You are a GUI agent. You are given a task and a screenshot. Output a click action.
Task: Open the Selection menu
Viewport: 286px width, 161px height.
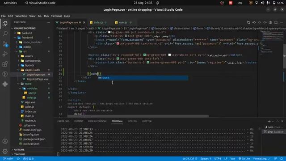[21, 16]
